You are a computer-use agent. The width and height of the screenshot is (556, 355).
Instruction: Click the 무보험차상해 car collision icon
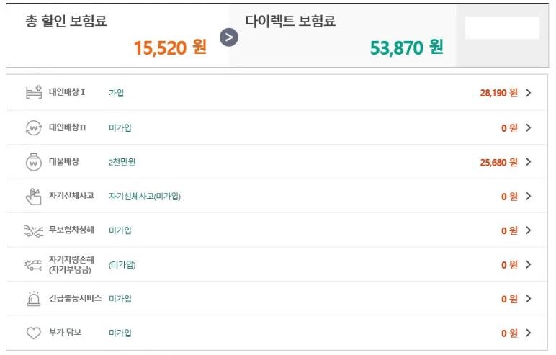coord(34,230)
